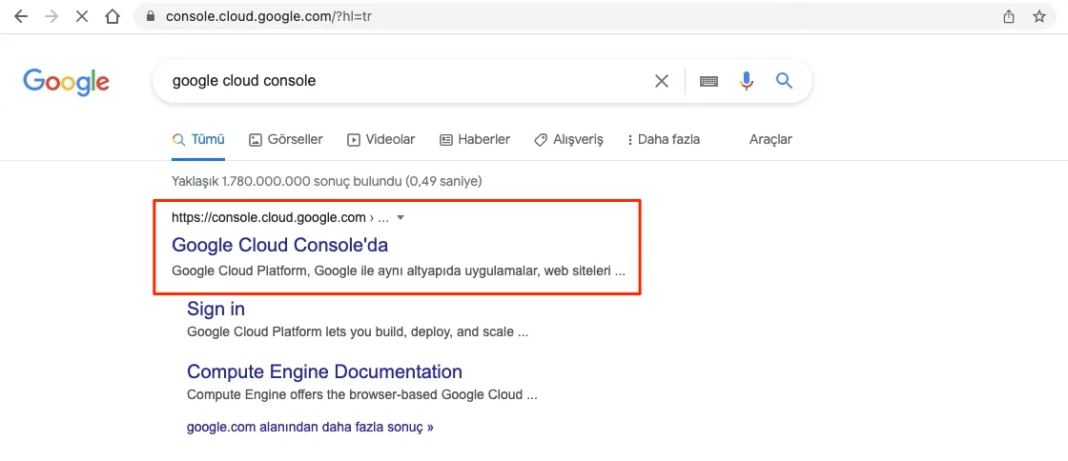The height and width of the screenshot is (461, 1068).
Task: Open the Google Cloud Console'da result
Action: coord(280,244)
